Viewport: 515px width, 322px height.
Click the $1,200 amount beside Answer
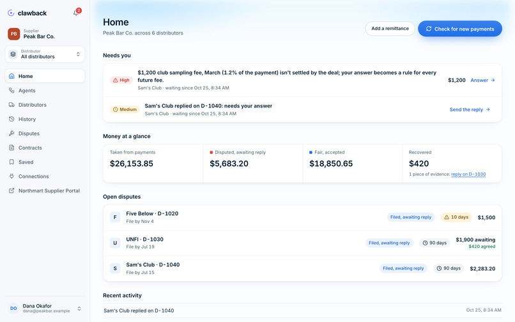pos(457,80)
